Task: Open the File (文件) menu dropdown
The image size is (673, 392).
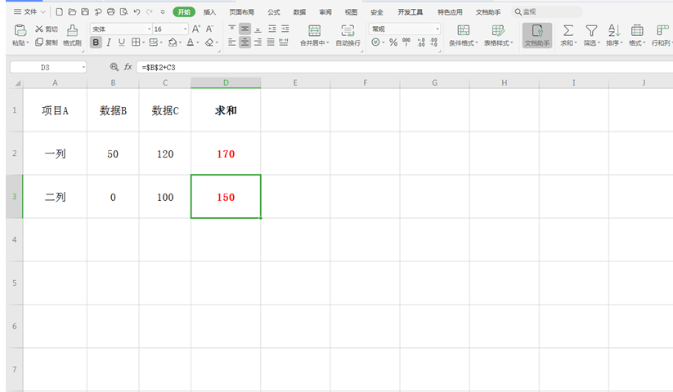Action: [29, 12]
